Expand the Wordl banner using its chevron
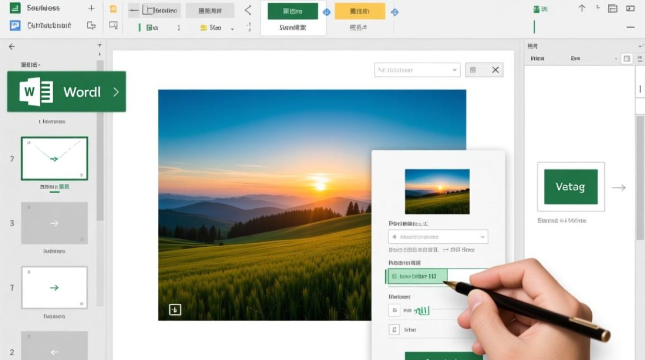Screen dimensions: 645x360 116,92
